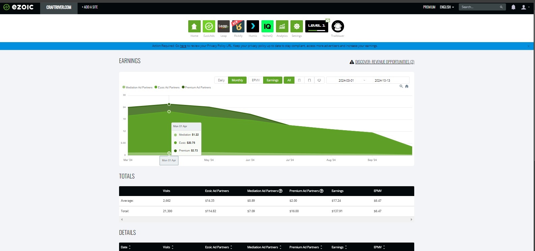Click Totals table right scroll arrow

click(411, 220)
